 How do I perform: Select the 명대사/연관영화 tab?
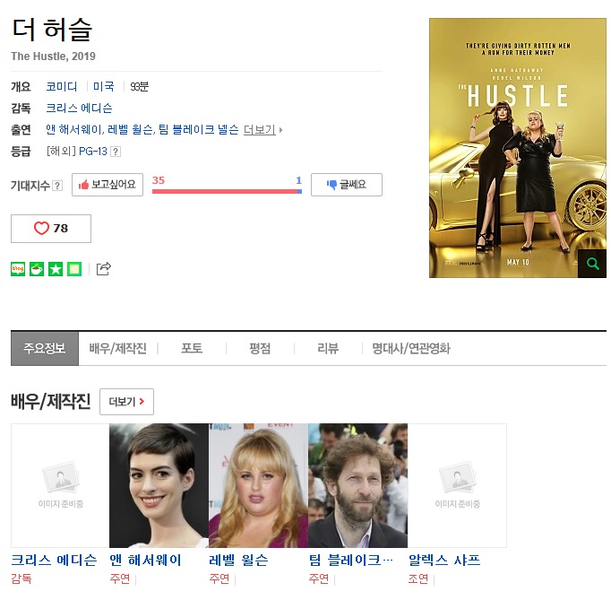411,348
